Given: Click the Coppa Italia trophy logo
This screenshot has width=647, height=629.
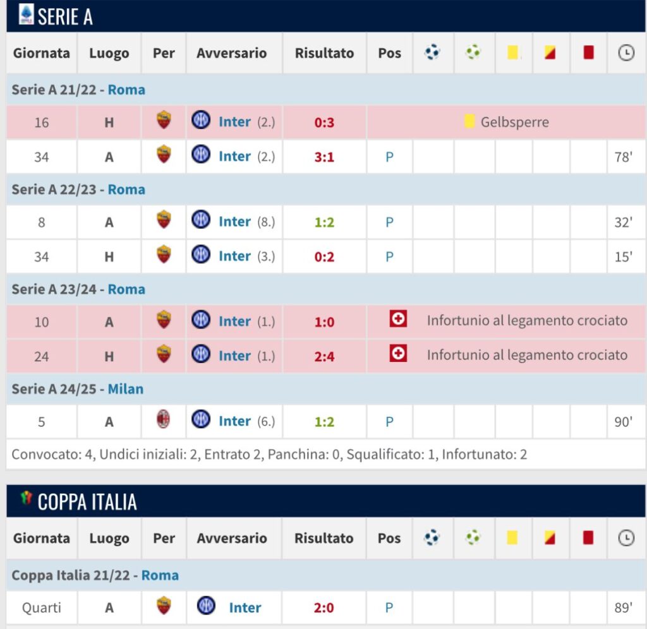Looking at the screenshot, I should pos(26,498).
